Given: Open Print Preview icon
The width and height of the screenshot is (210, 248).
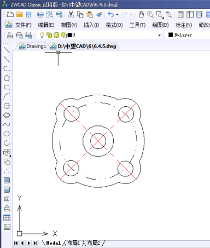Looking at the screenshot, I should point(50,14).
